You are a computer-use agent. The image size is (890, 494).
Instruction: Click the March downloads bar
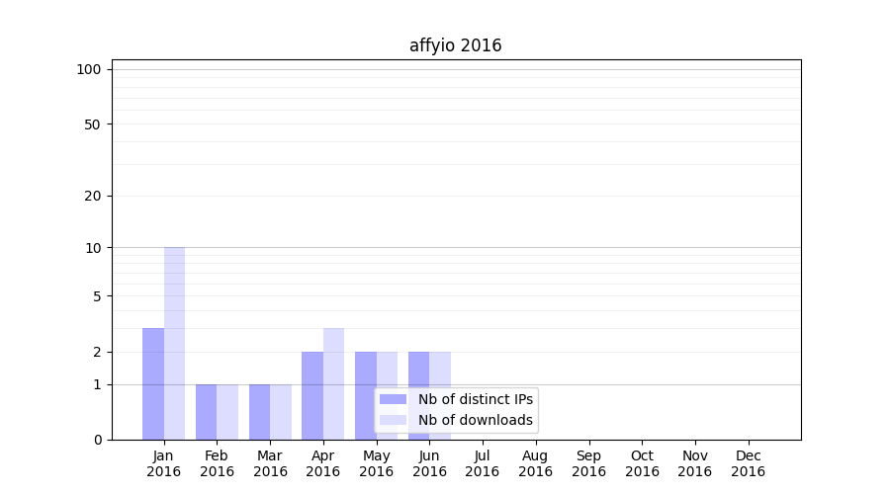[281, 412]
